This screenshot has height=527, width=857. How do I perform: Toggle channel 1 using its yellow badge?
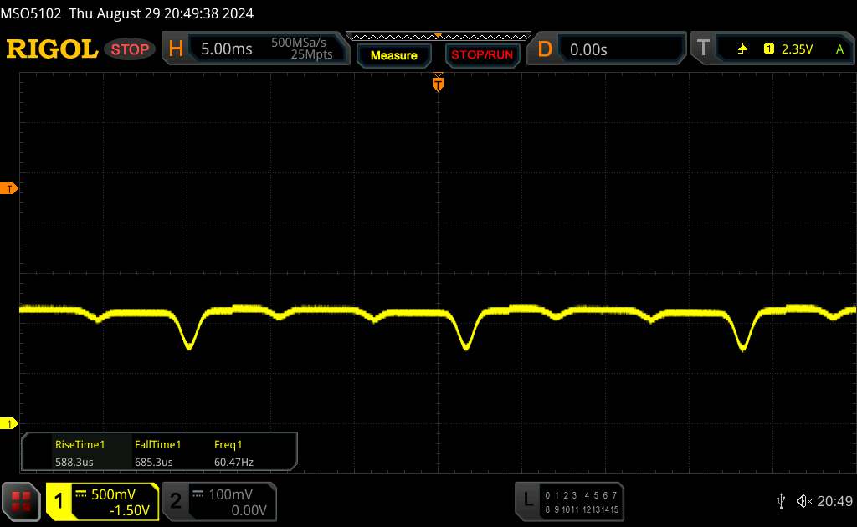(59, 500)
